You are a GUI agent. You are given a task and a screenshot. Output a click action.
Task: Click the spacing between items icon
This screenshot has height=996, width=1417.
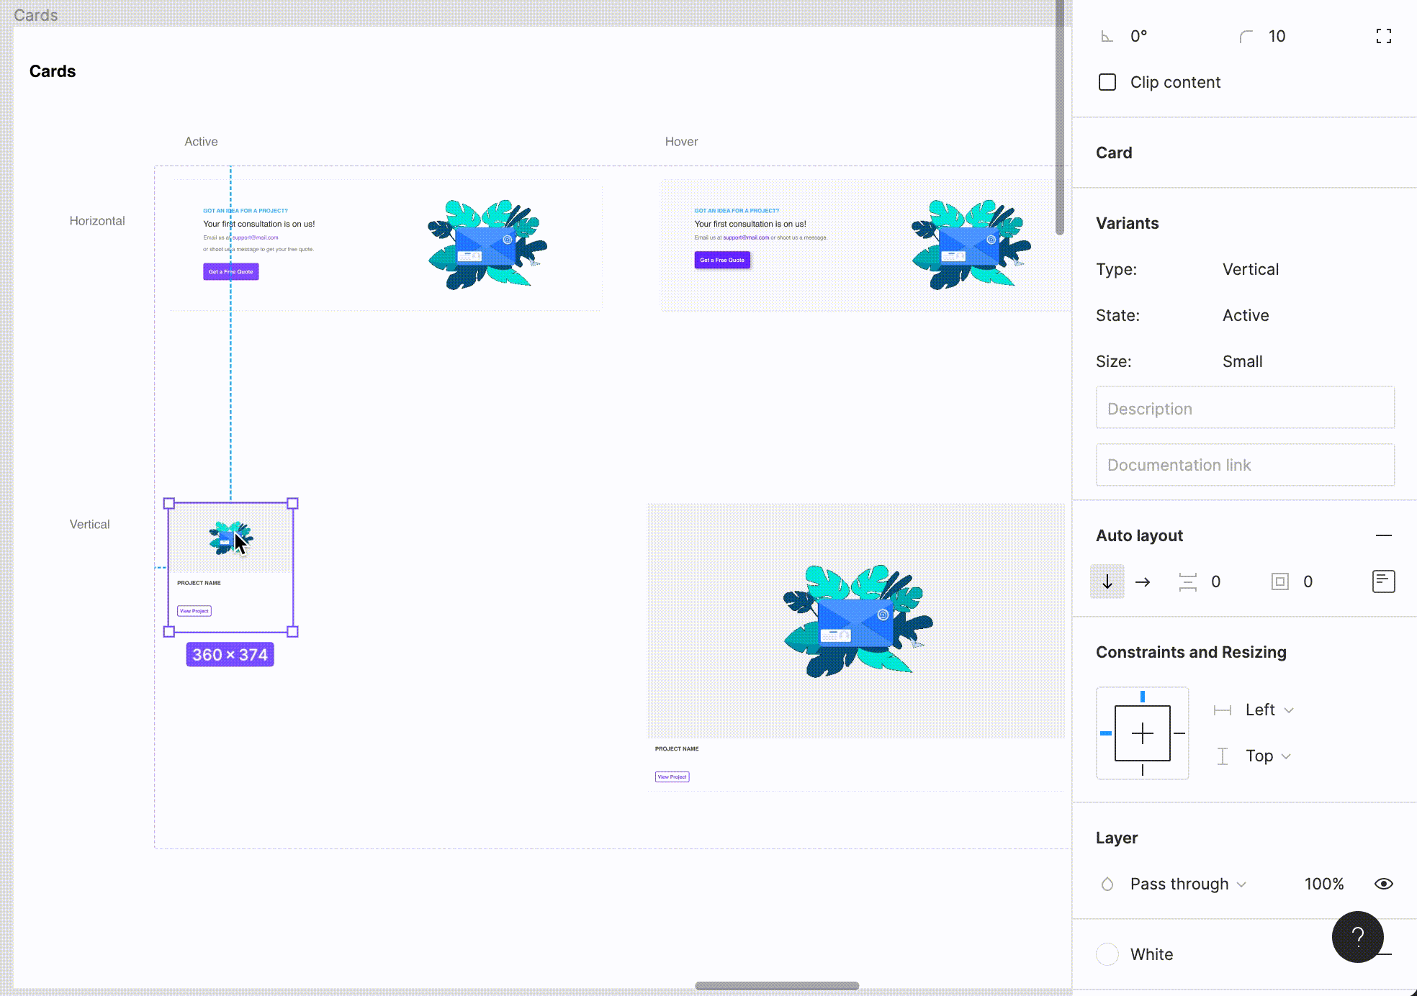[1187, 581]
